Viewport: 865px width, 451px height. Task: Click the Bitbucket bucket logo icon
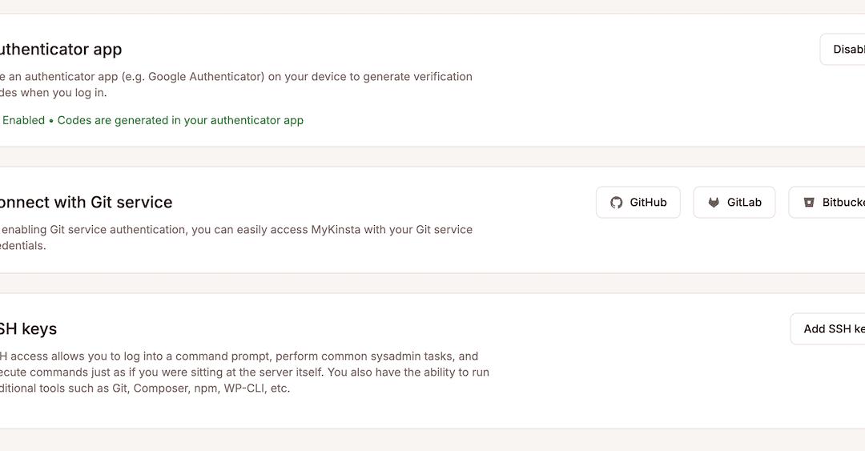pyautogui.click(x=809, y=203)
